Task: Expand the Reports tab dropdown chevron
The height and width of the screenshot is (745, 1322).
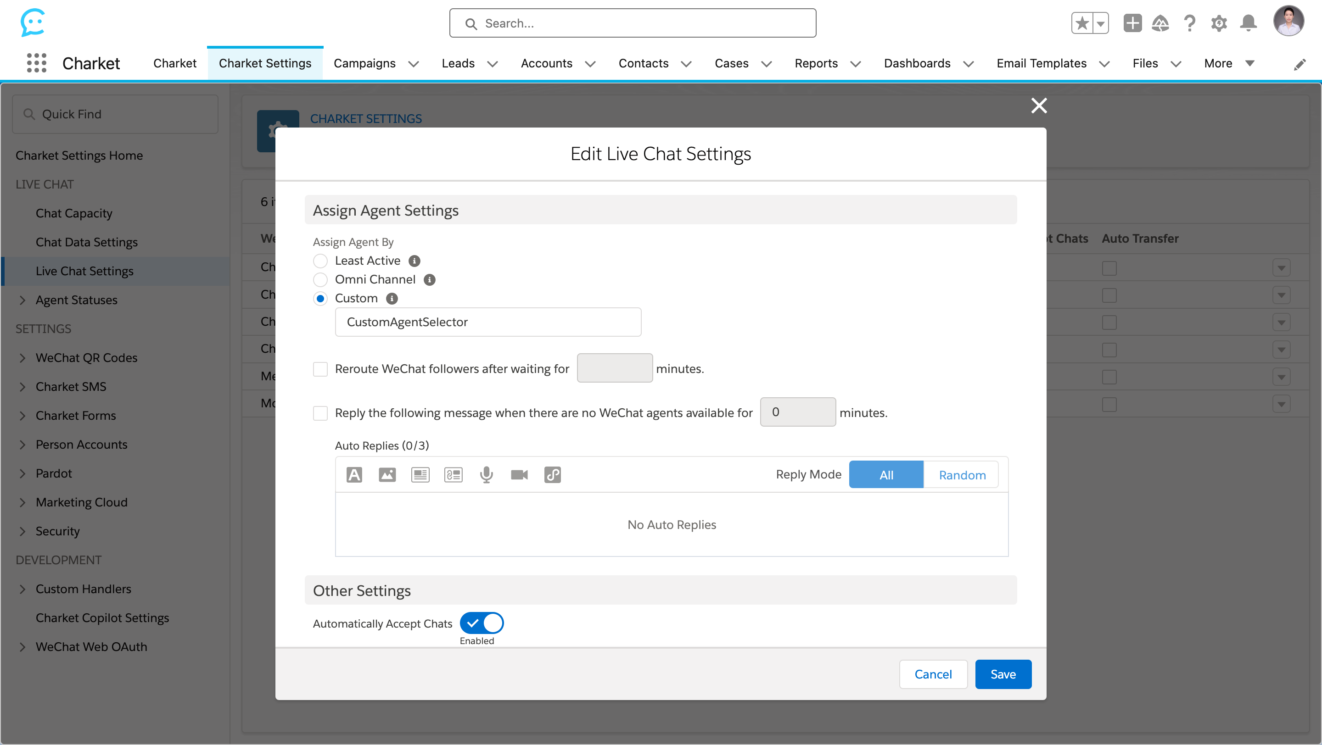Action: [856, 64]
